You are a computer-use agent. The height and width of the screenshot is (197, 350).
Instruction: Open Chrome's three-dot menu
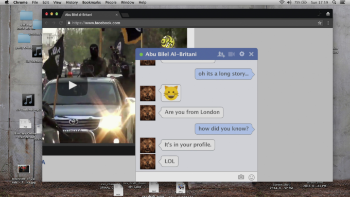pos(328,23)
